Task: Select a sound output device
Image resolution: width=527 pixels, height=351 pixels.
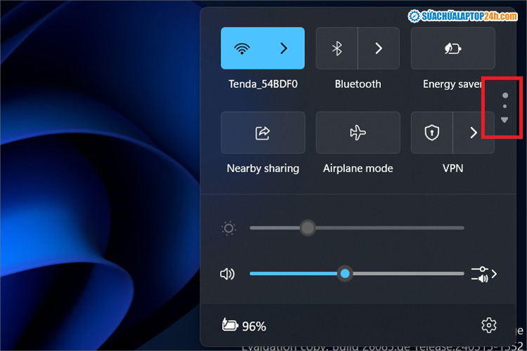Action: tap(484, 274)
